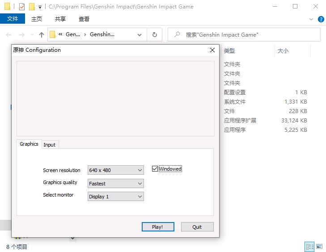The image size is (326, 252).
Task: Select the 系统文件 row
Action: (265, 102)
